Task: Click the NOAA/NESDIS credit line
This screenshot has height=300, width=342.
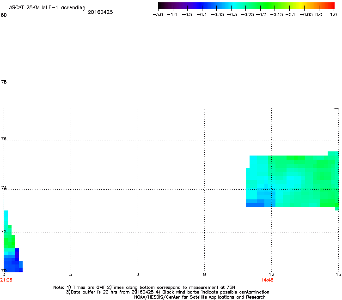Action: click(200, 297)
